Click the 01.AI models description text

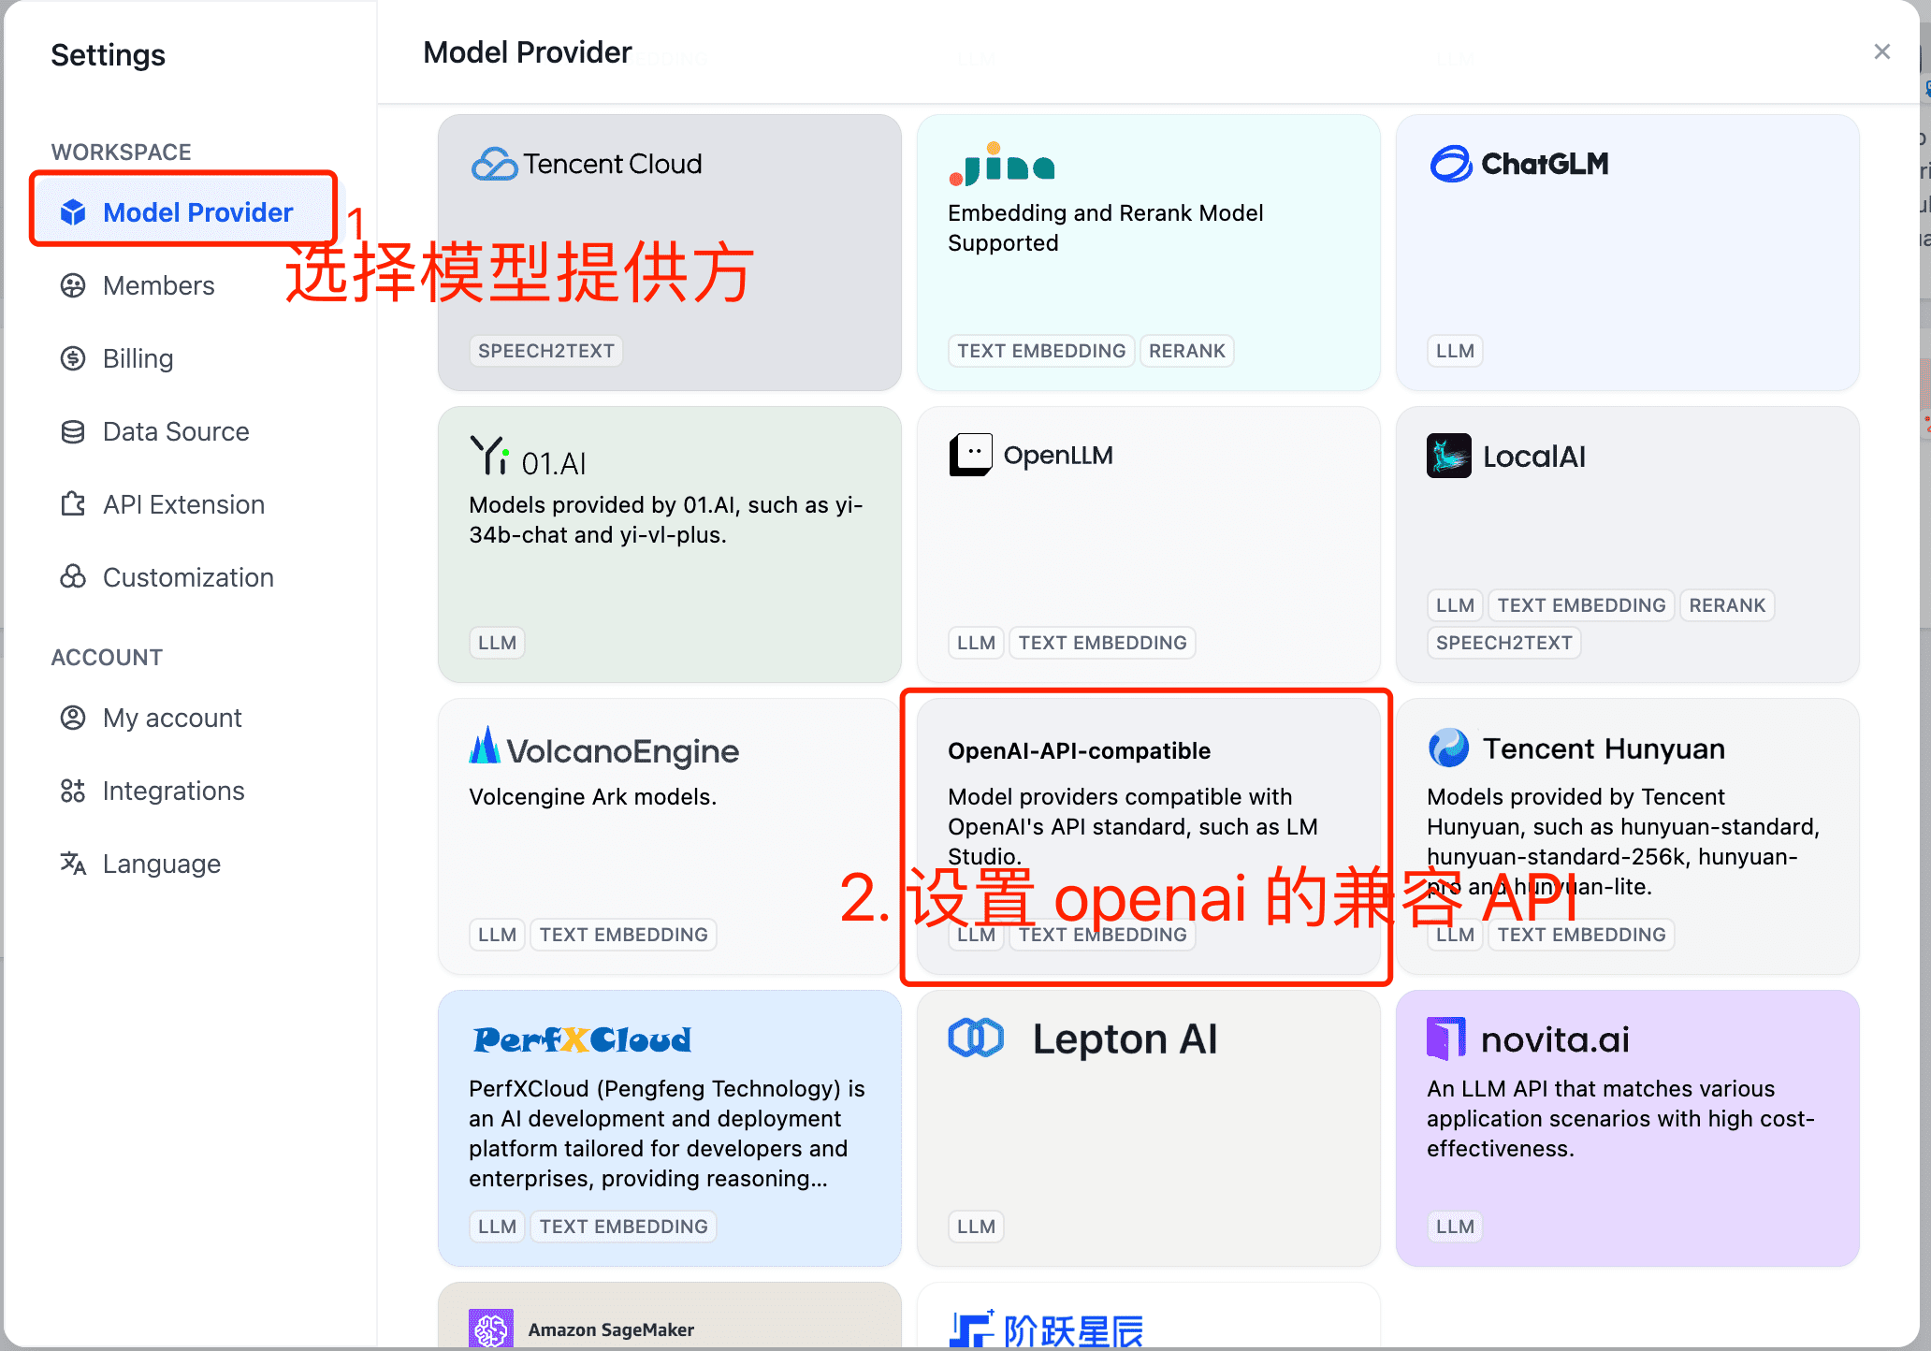[666, 520]
